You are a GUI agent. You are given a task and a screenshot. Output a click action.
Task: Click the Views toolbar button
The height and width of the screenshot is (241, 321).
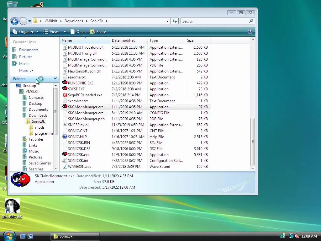[x=52, y=32]
